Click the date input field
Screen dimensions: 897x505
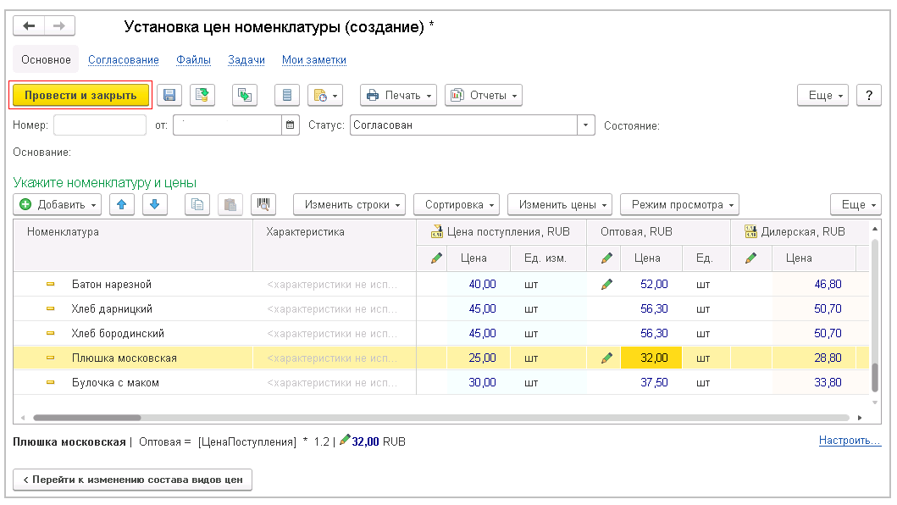(228, 125)
